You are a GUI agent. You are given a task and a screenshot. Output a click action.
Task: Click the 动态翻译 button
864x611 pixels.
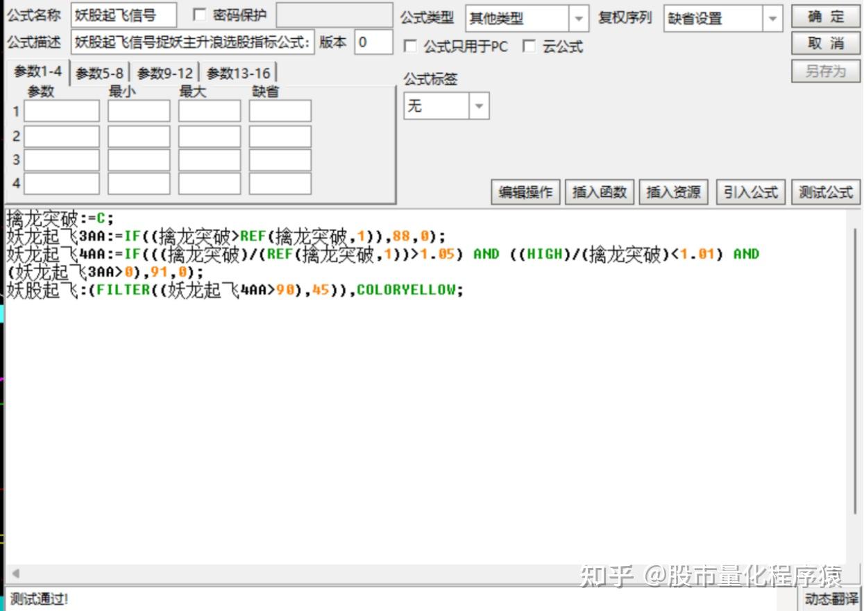point(831,598)
